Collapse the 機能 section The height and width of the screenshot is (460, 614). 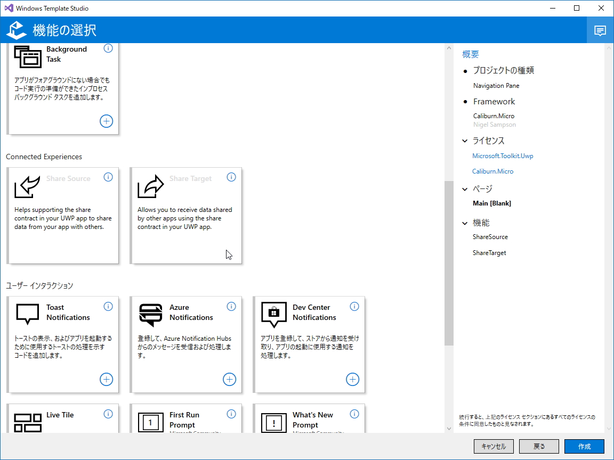464,223
